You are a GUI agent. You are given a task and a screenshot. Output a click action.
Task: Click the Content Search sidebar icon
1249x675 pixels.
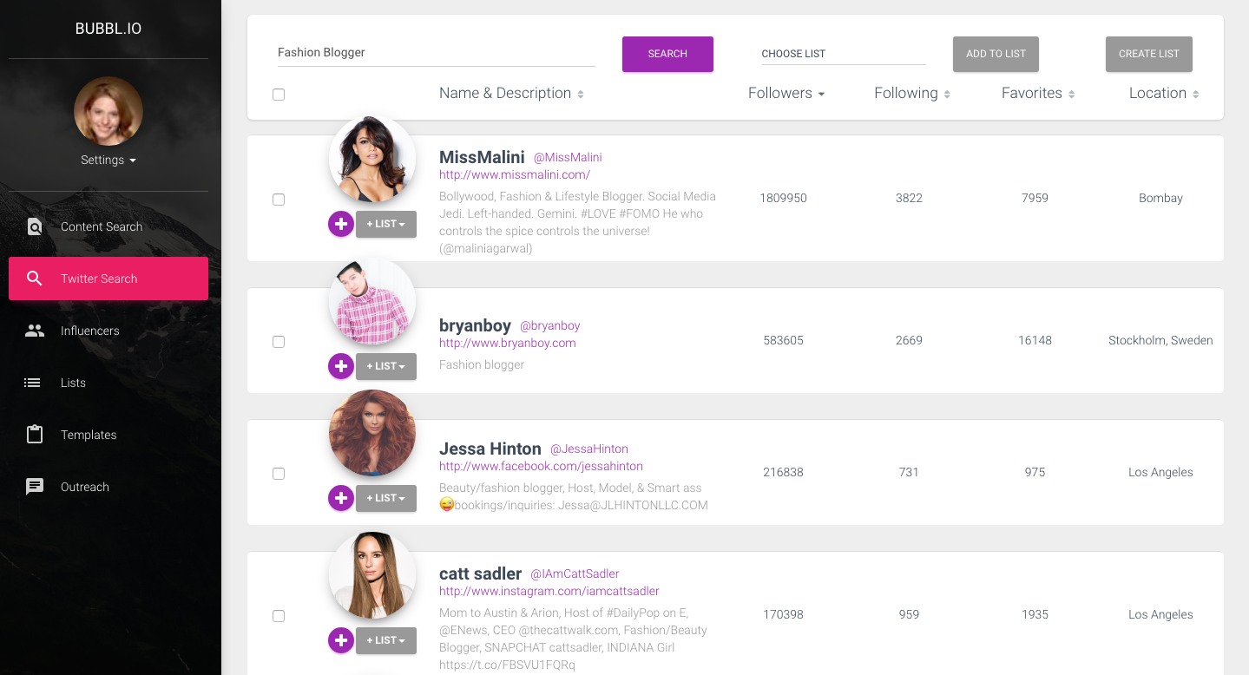tap(35, 227)
